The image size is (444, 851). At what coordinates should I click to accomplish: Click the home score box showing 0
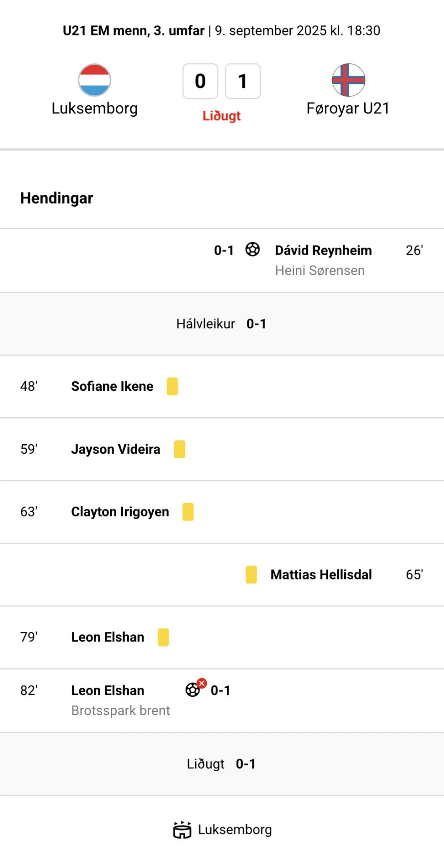tap(200, 81)
